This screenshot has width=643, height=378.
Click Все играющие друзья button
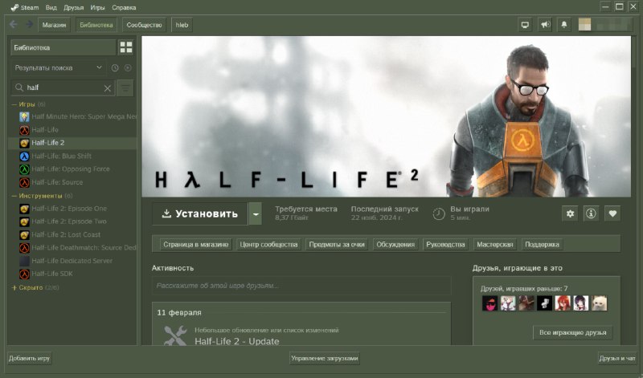(572, 332)
